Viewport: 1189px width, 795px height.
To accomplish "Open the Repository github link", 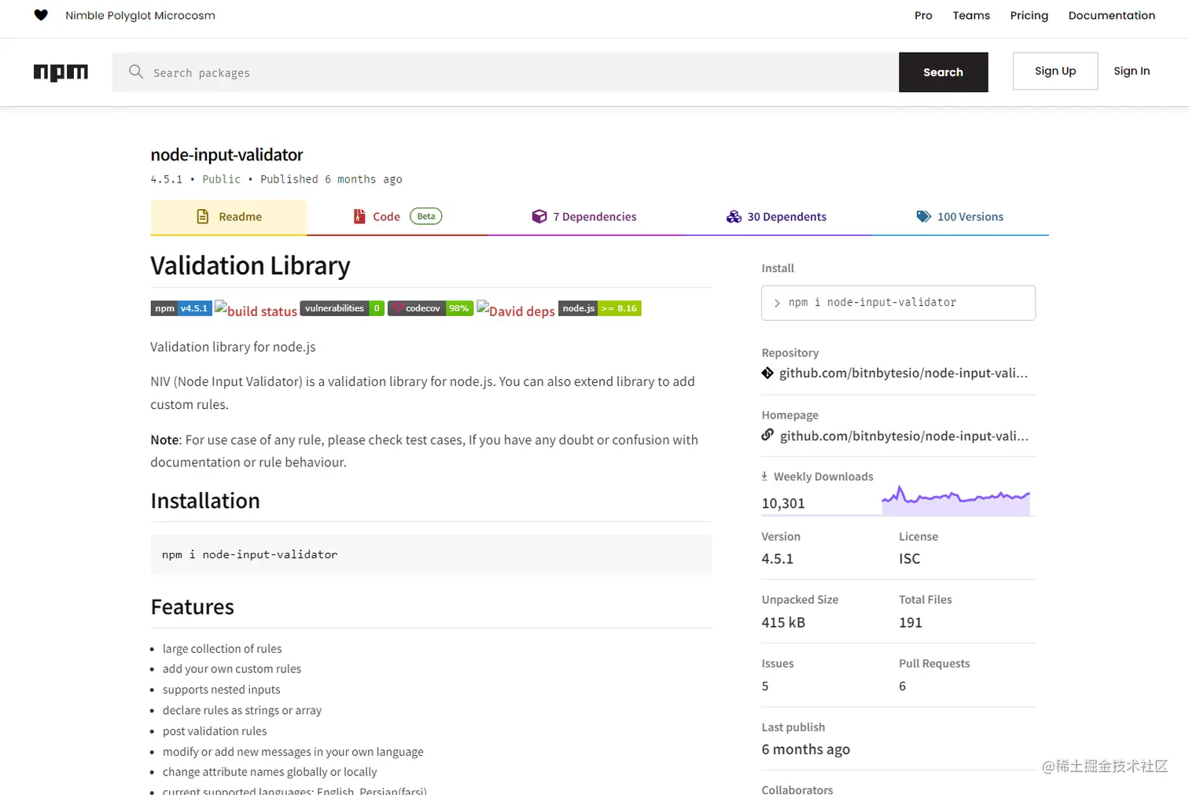I will 903,373.
